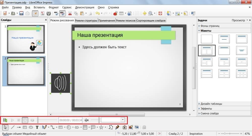Expand Смена слайда section
Viewport: 252px width, 136px height.
coord(224,114)
